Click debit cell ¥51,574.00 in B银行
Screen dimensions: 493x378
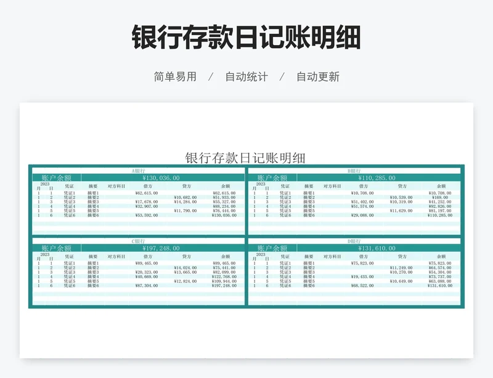click(362, 206)
